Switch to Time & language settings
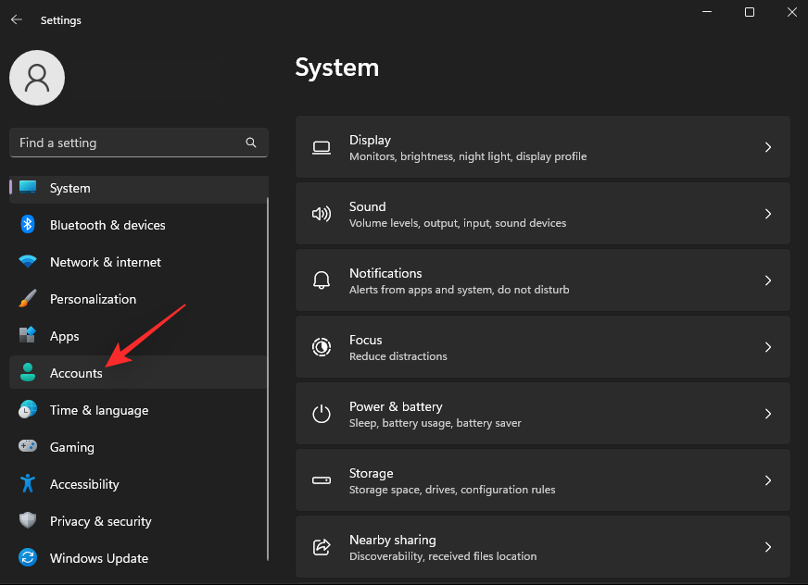 (99, 410)
